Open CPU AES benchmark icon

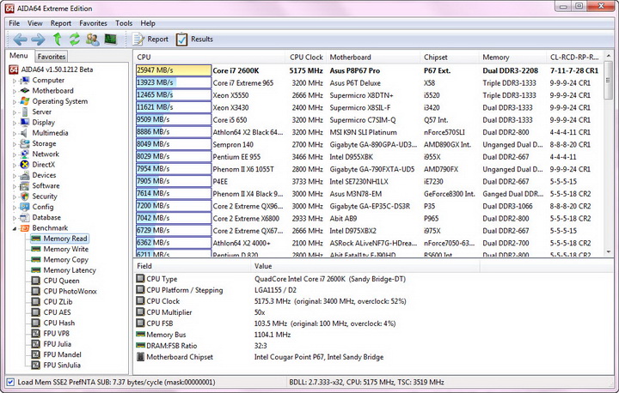pyautogui.click(x=36, y=312)
